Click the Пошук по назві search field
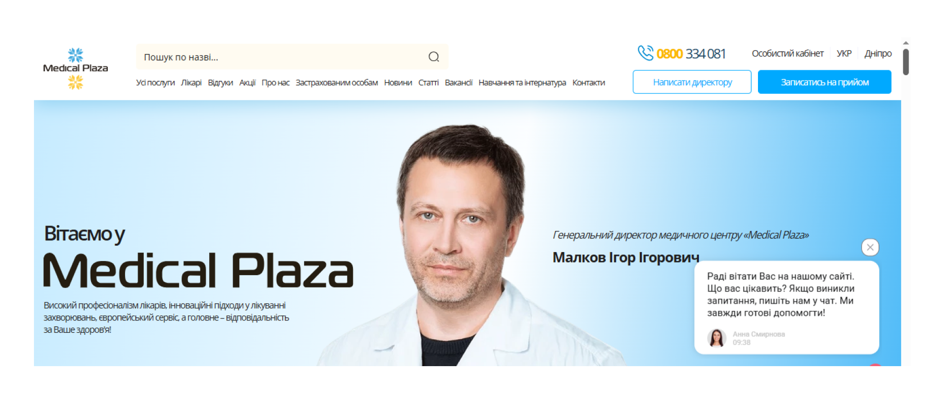 click(292, 57)
